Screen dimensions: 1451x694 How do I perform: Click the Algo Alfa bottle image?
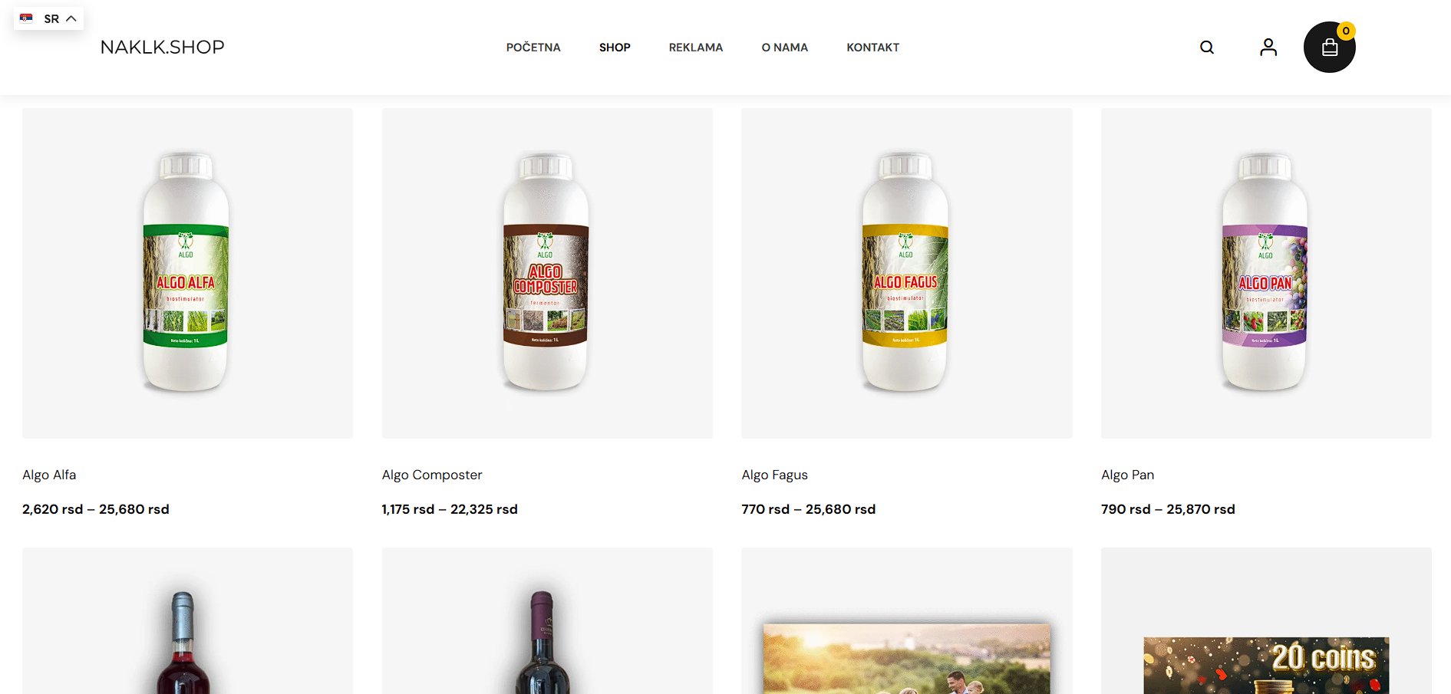click(187, 273)
